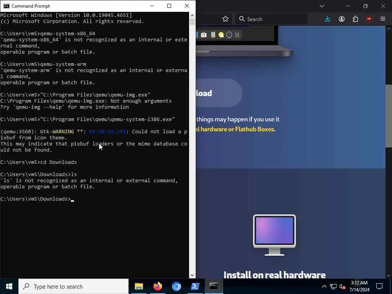This screenshot has width=392, height=294.
Task: Click the camera icon in laptop mockup dock
Action: pos(204,35)
